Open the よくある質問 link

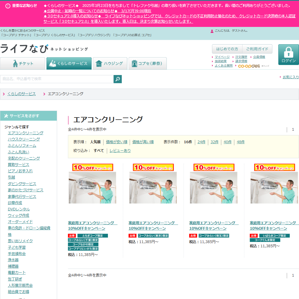(223, 65)
